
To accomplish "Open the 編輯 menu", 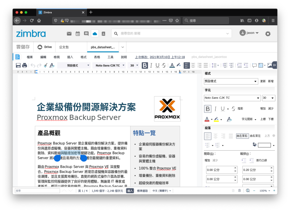I will 43,57.
